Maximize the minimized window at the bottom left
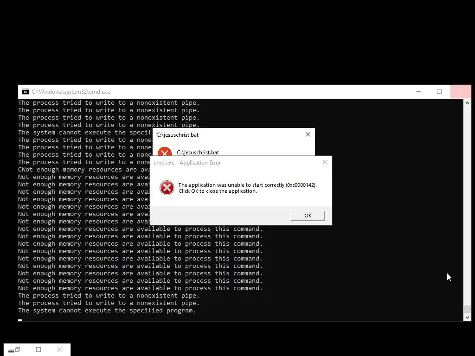 [39, 350]
